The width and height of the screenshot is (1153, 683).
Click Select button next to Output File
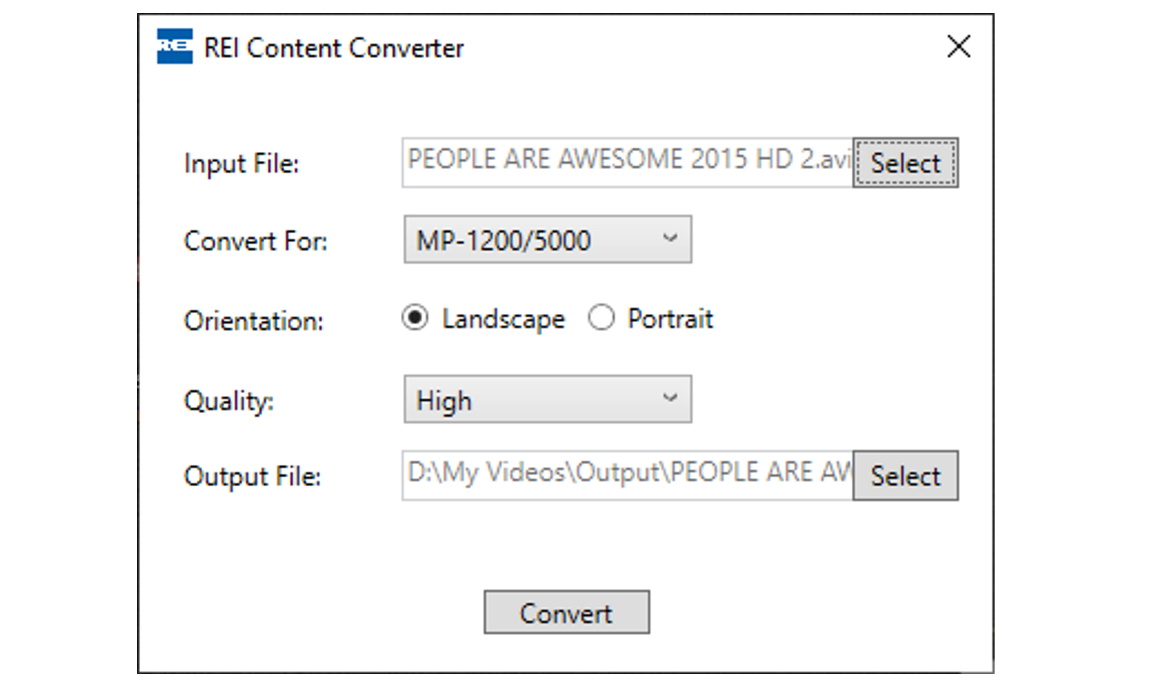(x=905, y=475)
